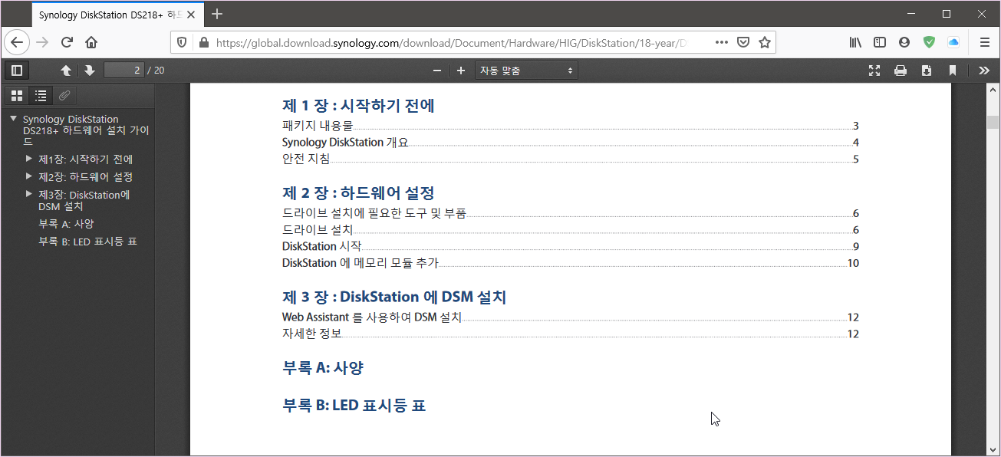Jump to heading 제 2 장 : 하드웨어 설정
1001x457 pixels.
[359, 192]
